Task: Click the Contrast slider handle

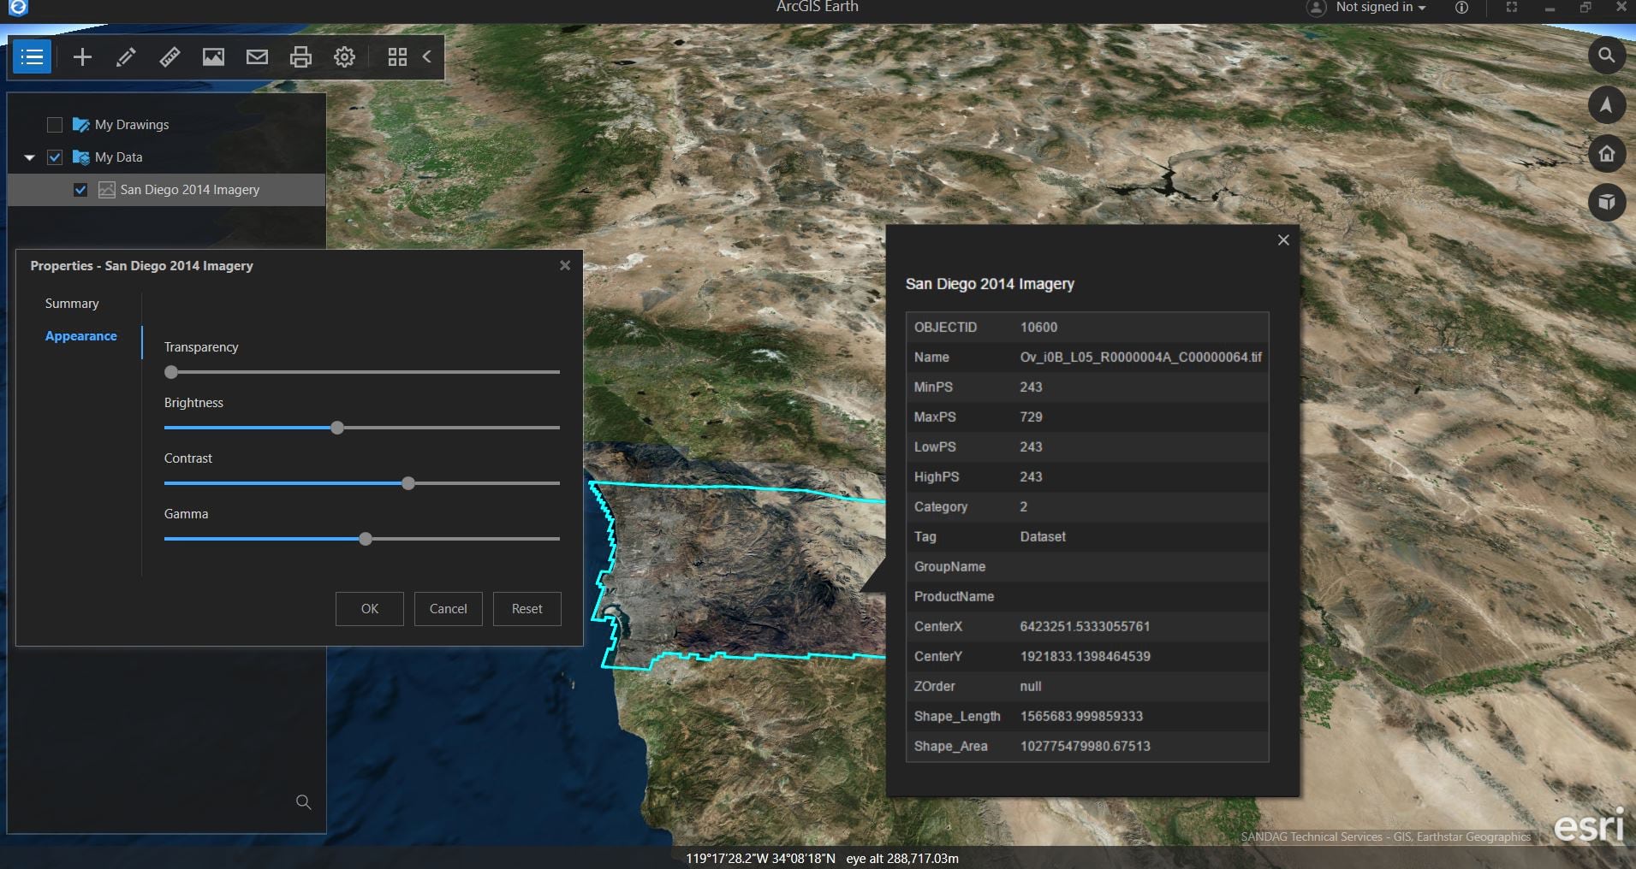Action: (408, 483)
